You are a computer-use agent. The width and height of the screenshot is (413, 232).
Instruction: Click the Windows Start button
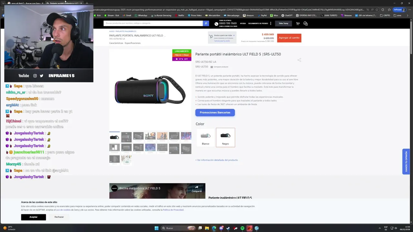click(156, 228)
